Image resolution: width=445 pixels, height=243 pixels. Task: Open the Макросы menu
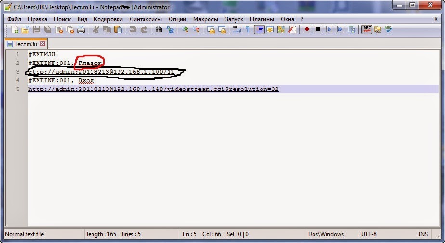pos(206,19)
